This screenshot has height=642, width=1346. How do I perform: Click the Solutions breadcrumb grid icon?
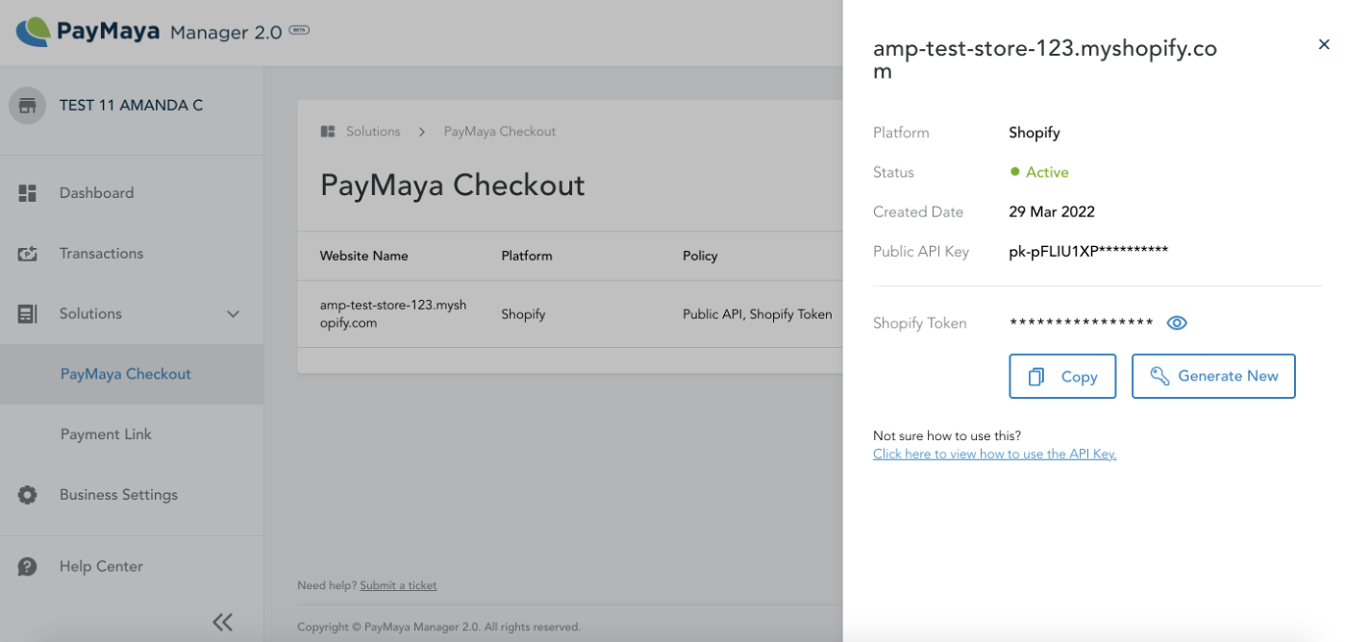click(x=328, y=132)
